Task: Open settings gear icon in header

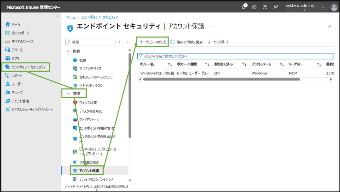Action: click(x=254, y=7)
